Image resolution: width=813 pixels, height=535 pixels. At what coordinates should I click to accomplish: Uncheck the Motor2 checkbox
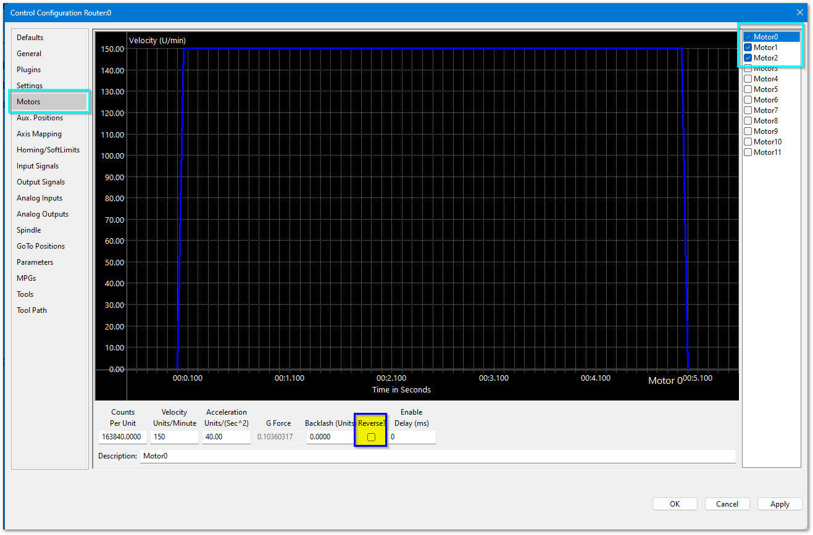[x=748, y=58]
